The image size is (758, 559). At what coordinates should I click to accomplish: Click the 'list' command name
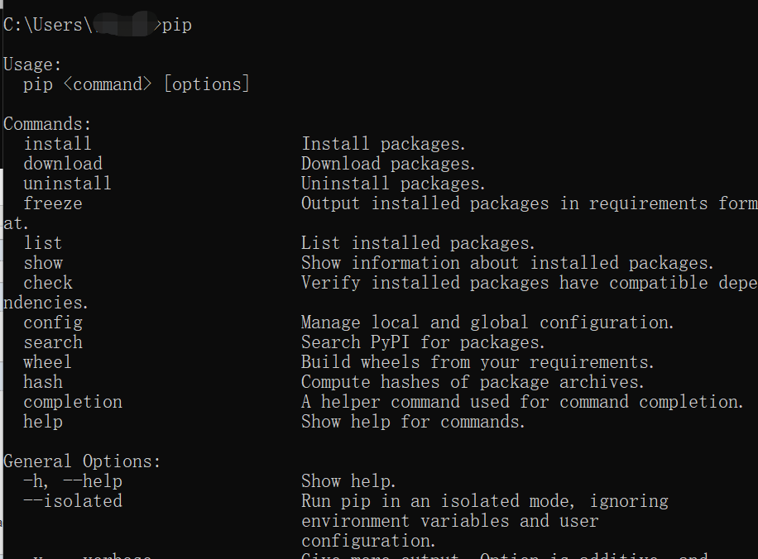tap(43, 243)
